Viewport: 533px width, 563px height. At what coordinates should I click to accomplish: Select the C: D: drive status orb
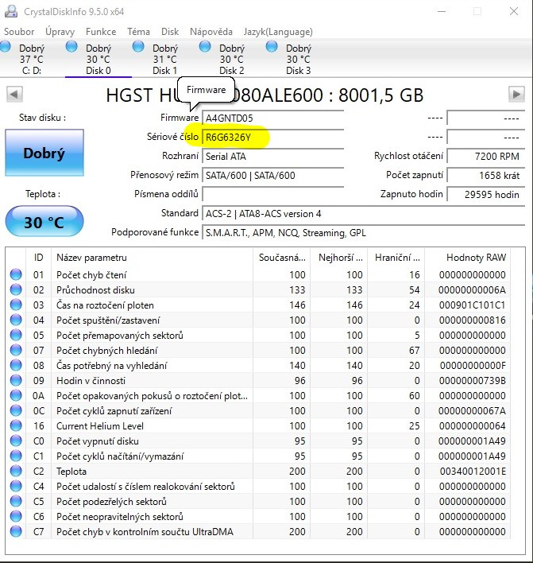[6, 47]
